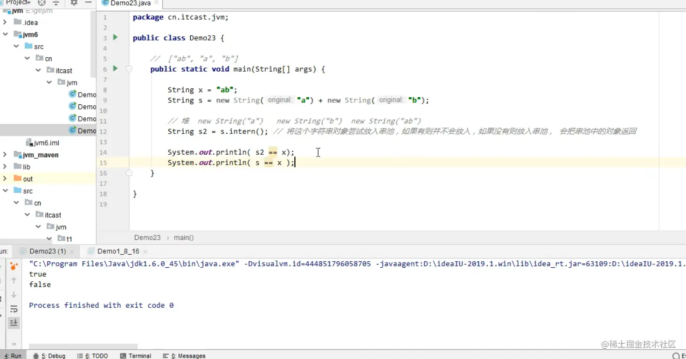Screen dimensions: 686x359
Task: Click the Debug bug icon in bottom bar
Action: click(x=36, y=356)
